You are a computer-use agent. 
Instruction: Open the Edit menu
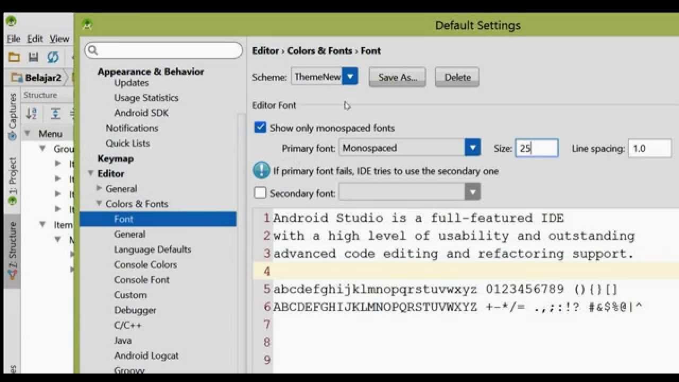click(x=35, y=39)
